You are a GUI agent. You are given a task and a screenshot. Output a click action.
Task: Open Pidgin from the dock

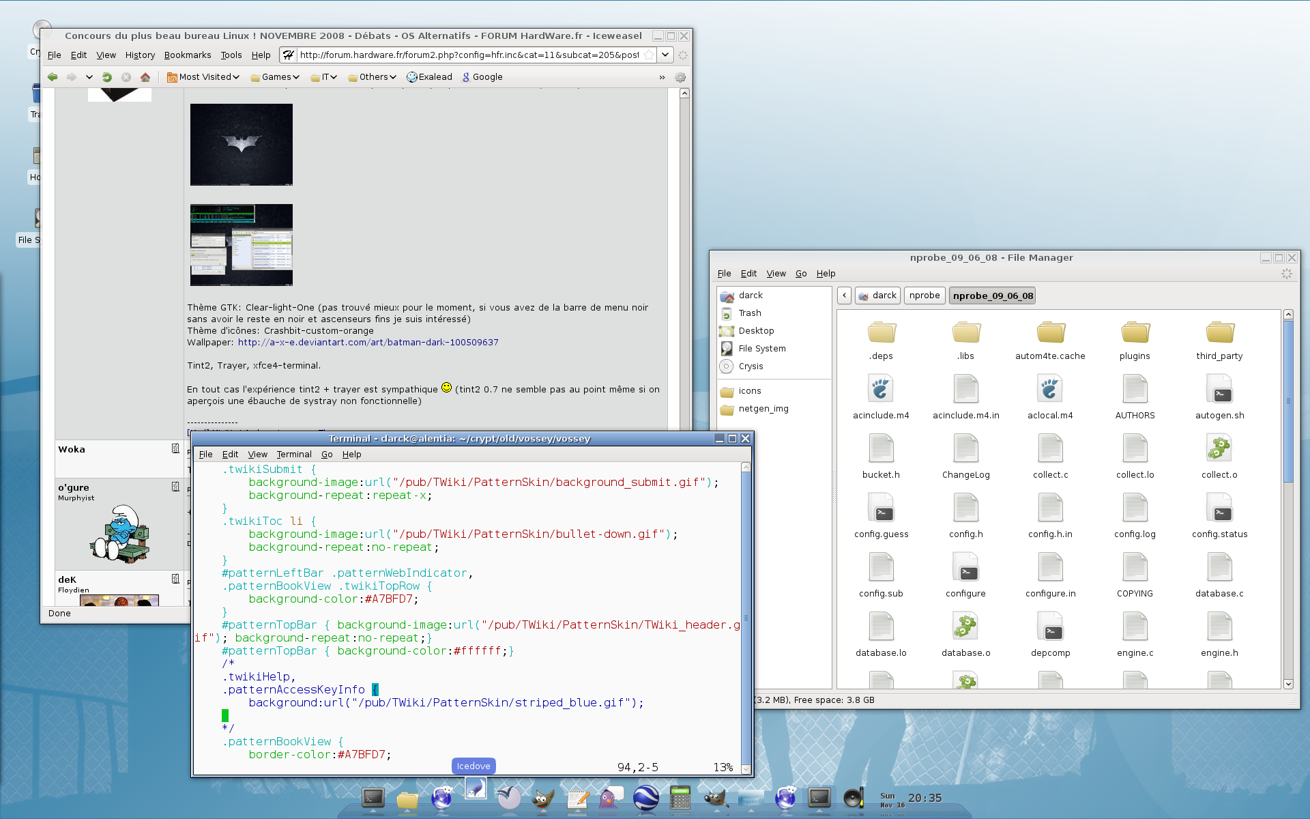611,797
